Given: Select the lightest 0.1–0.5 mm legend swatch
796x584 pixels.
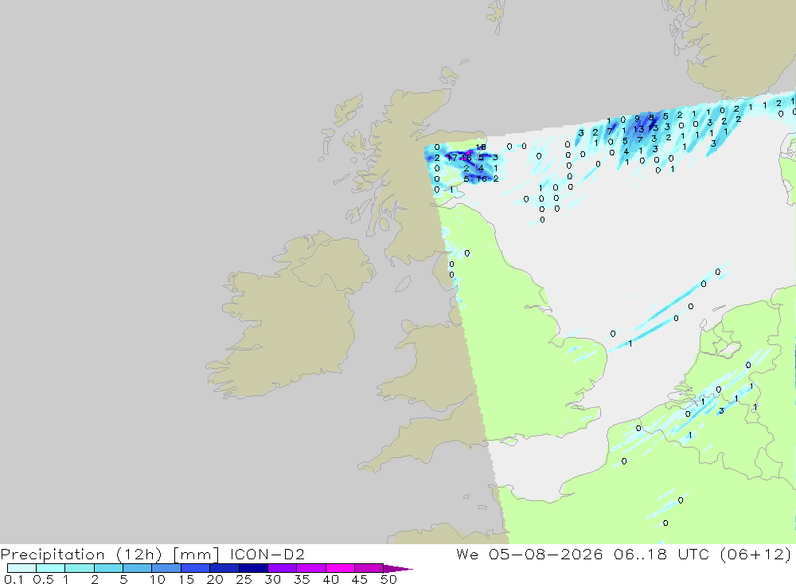Looking at the screenshot, I should pos(21,568).
